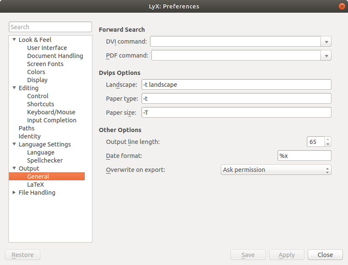The image size is (348, 265).
Task: Click the Close button
Action: pos(325,255)
